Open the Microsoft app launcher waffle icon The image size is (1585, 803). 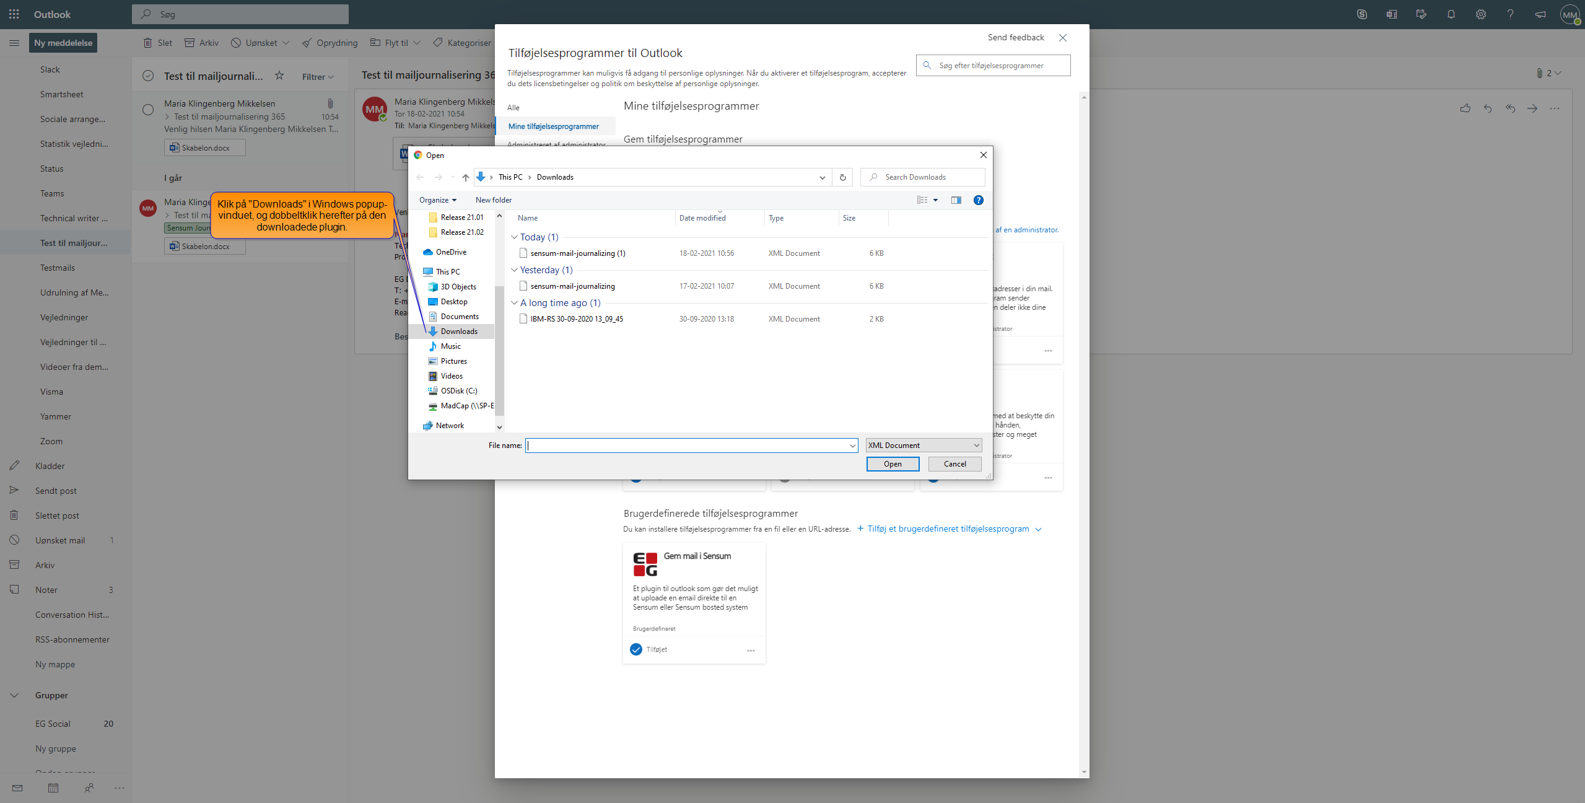[14, 14]
